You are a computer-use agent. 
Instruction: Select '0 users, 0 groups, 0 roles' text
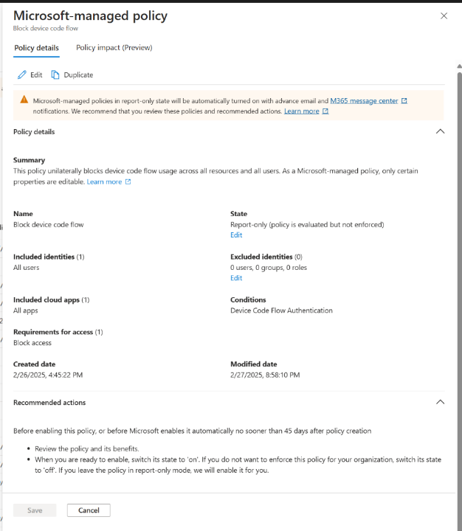(269, 268)
